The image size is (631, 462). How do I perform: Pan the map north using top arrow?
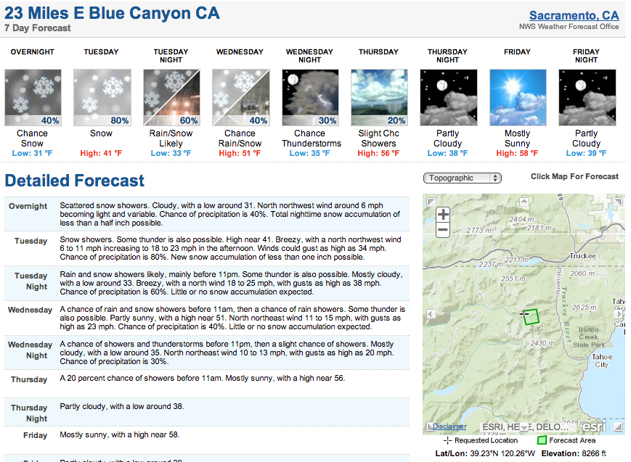pyautogui.click(x=524, y=202)
